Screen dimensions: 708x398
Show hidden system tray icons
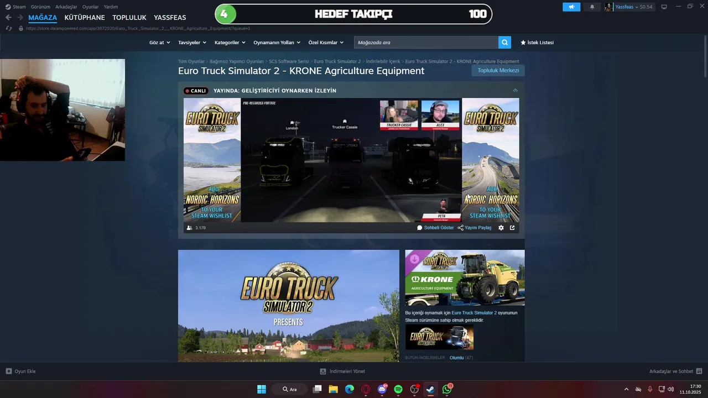626,389
